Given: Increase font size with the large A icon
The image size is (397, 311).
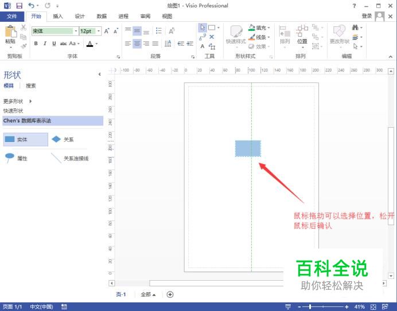Looking at the screenshot, I should point(107,31).
